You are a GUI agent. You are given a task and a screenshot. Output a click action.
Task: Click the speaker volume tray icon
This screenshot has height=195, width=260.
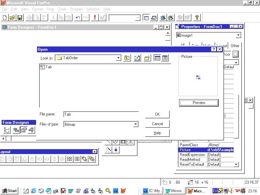(x=231, y=191)
